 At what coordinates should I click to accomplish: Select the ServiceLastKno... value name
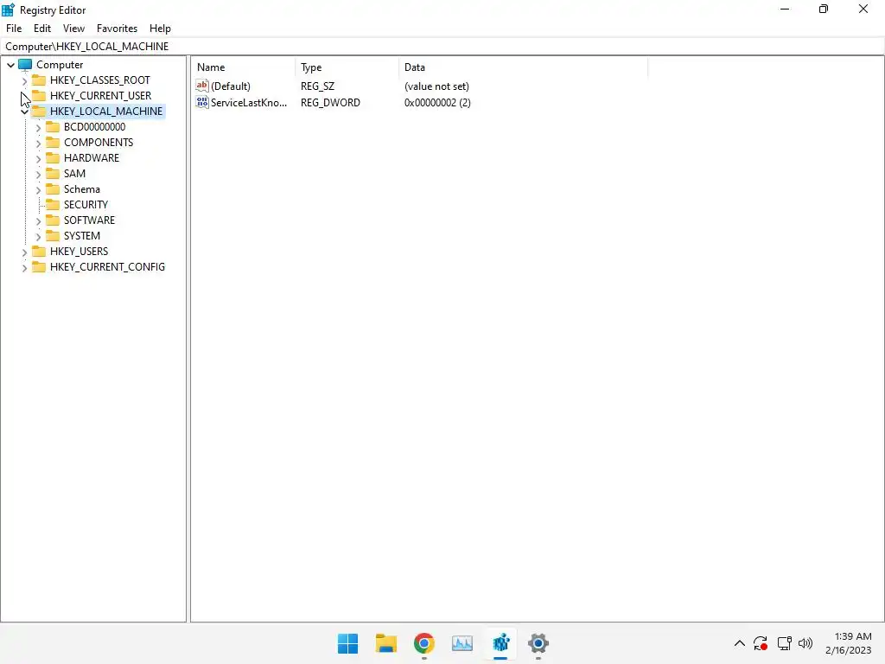click(x=249, y=103)
